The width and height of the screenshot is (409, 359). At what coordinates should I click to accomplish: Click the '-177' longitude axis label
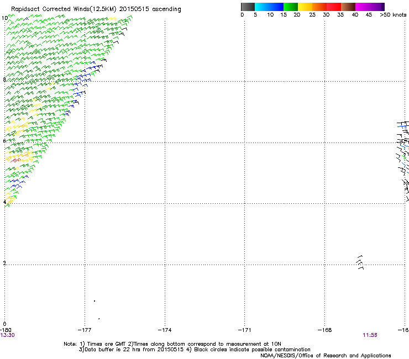point(85,330)
